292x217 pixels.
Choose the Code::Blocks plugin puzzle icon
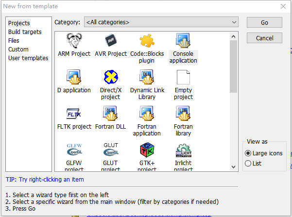coord(147,41)
